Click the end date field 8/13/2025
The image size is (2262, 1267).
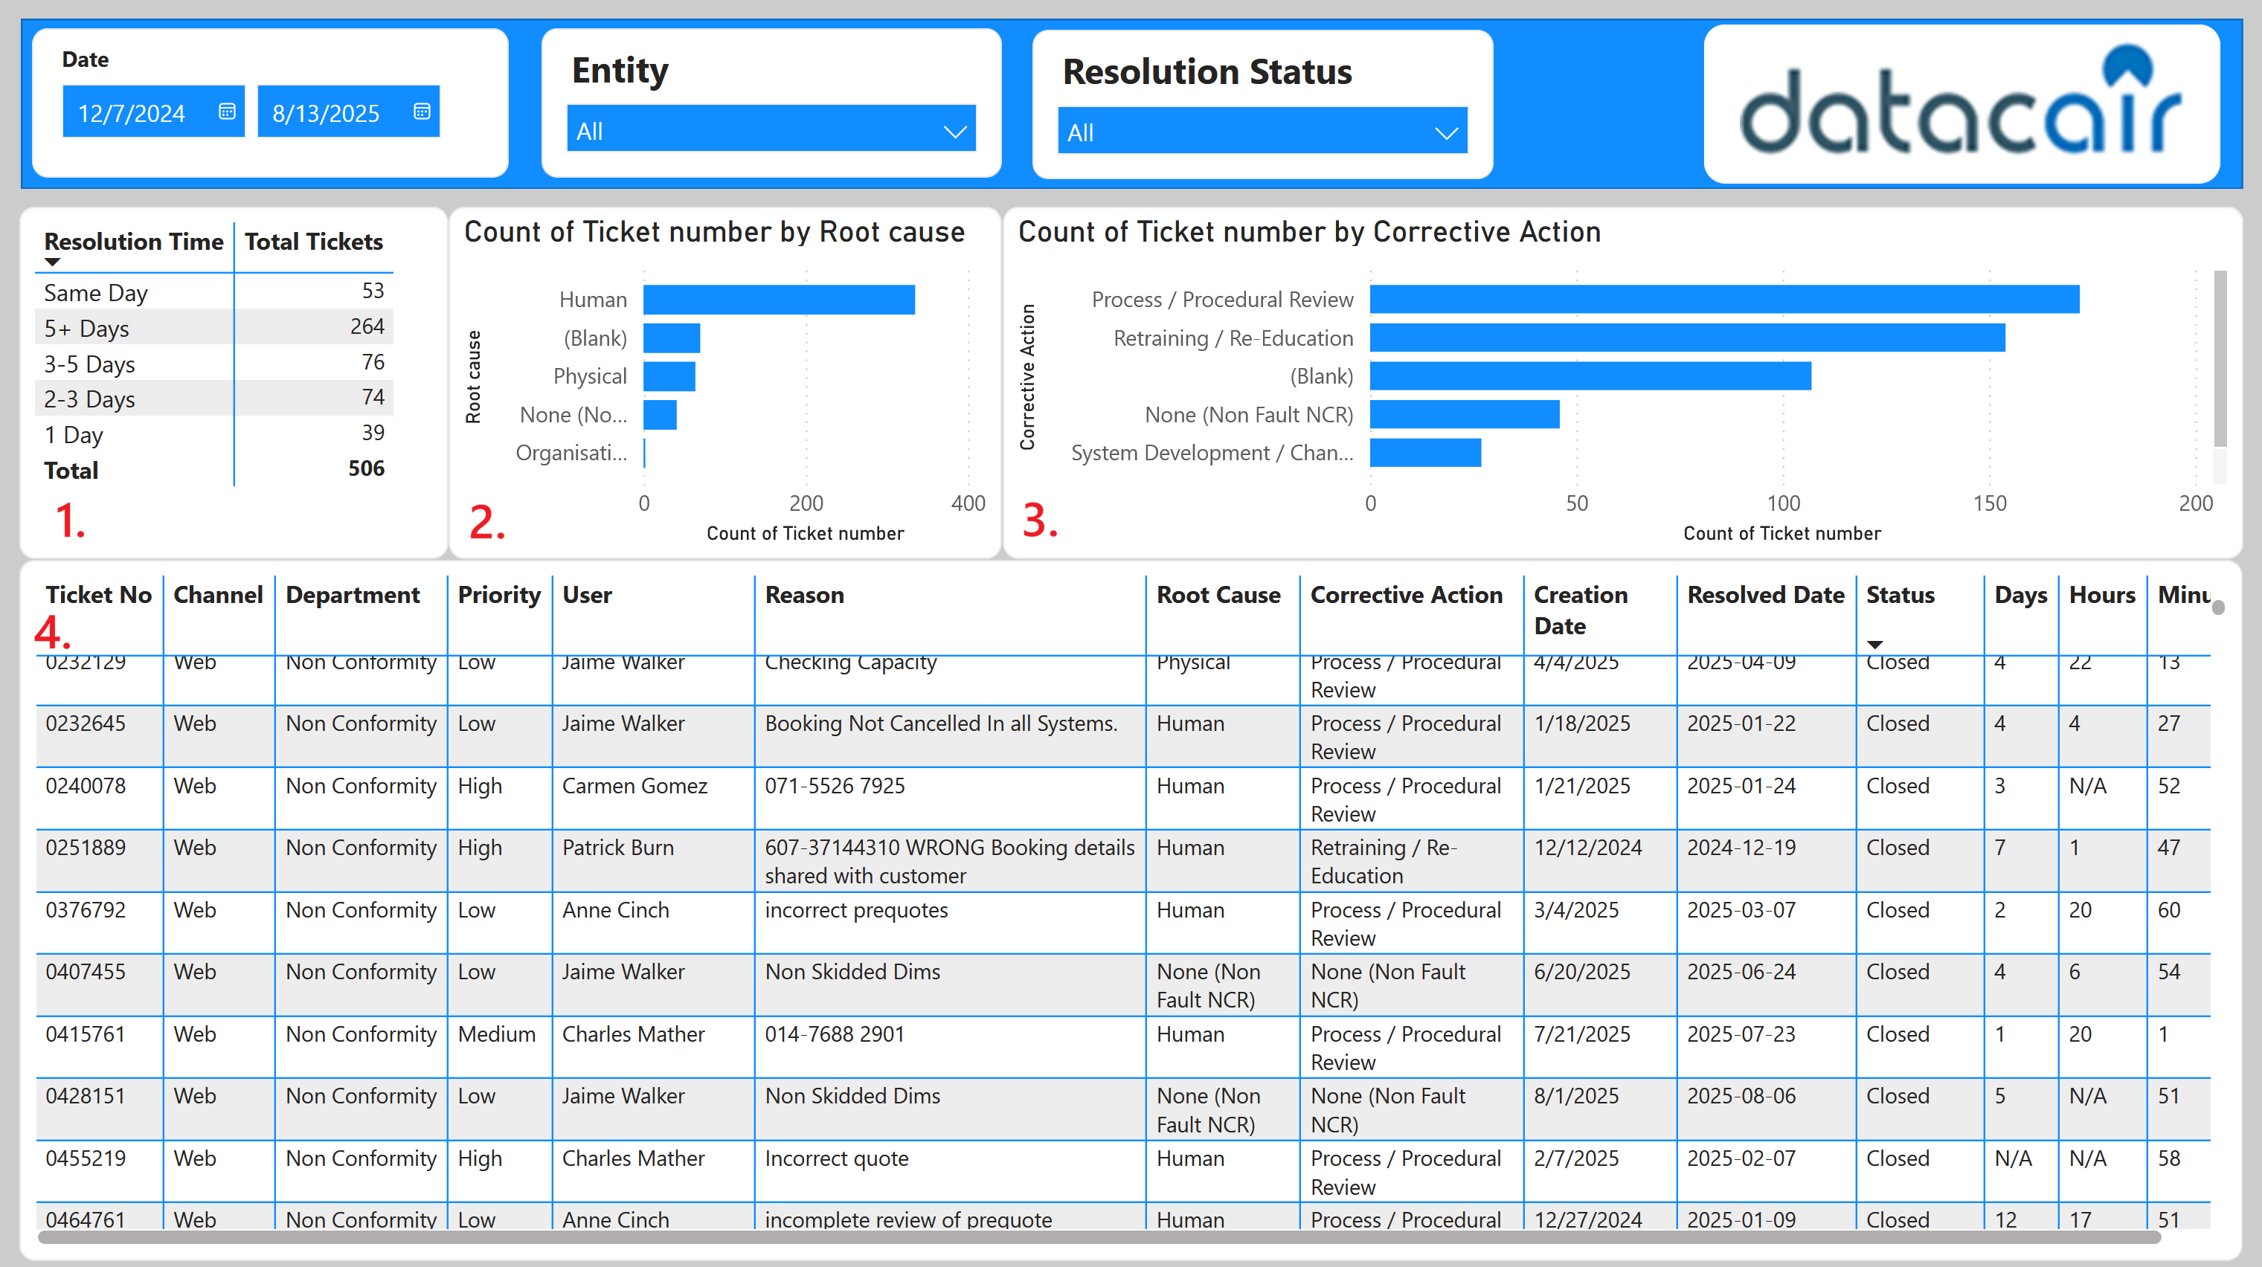[326, 113]
